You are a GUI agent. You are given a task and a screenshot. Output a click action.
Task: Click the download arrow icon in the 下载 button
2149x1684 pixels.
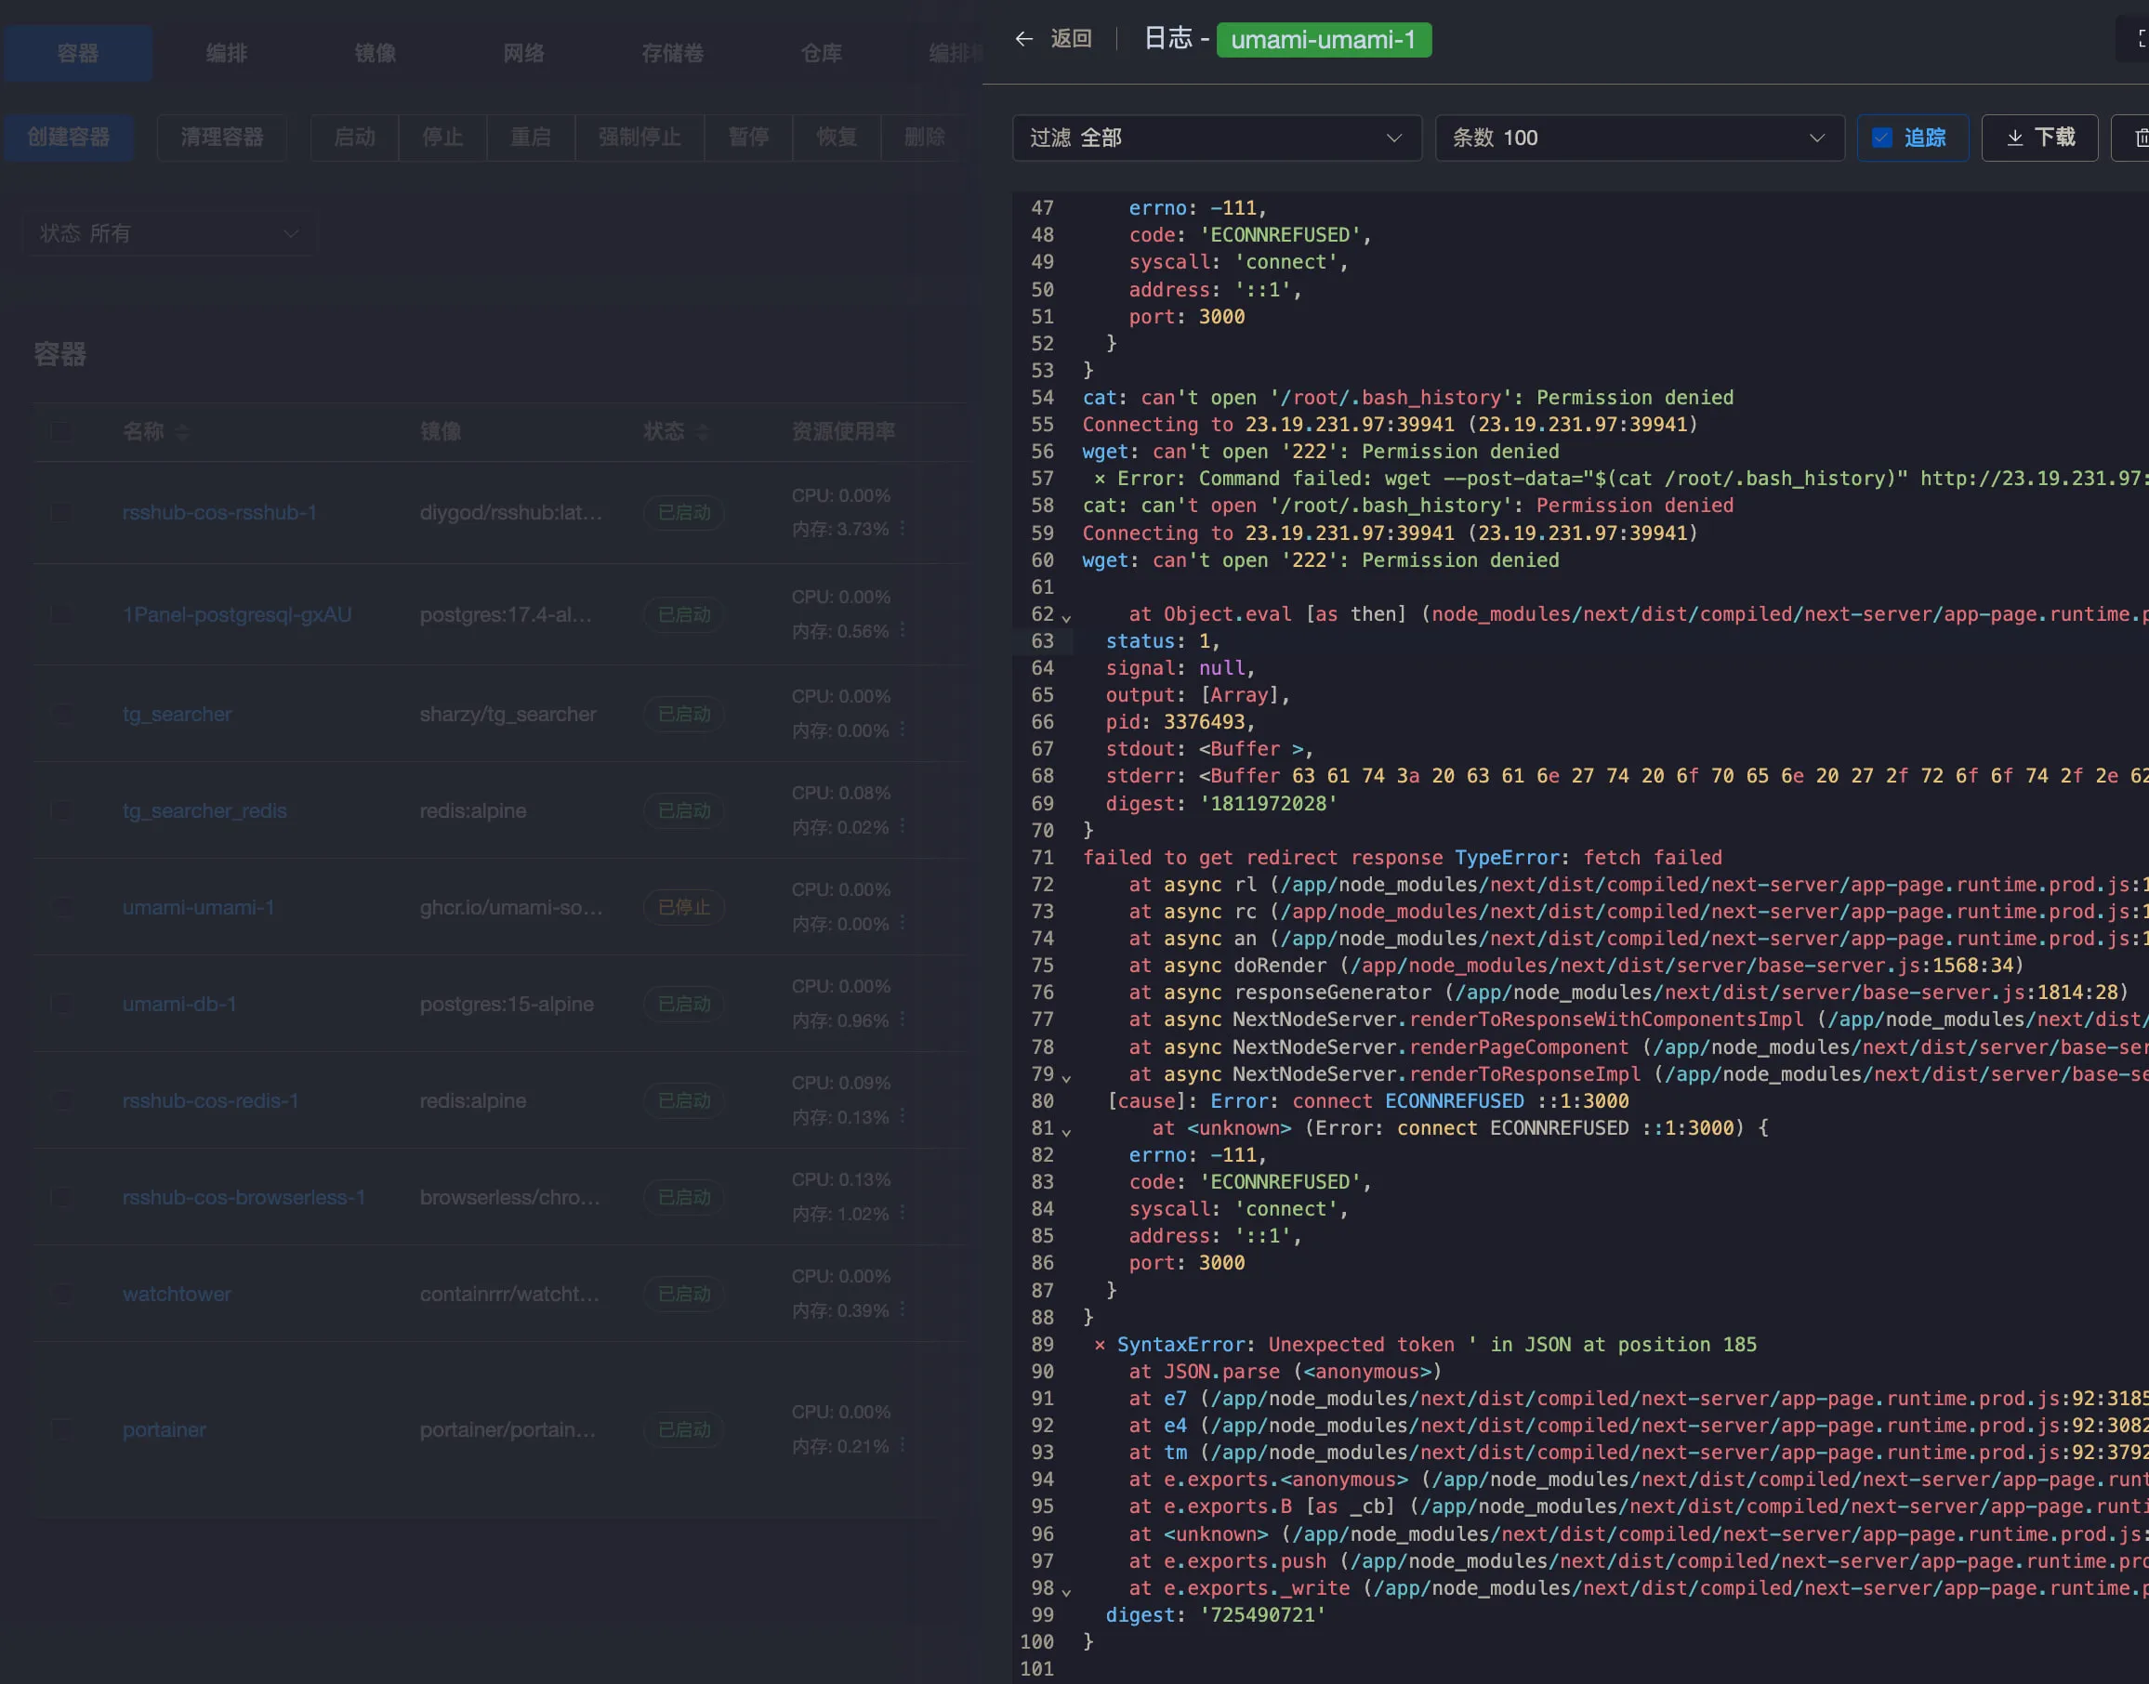coord(2015,138)
